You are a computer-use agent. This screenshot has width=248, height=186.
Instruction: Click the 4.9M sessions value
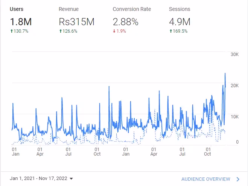pos(180,22)
